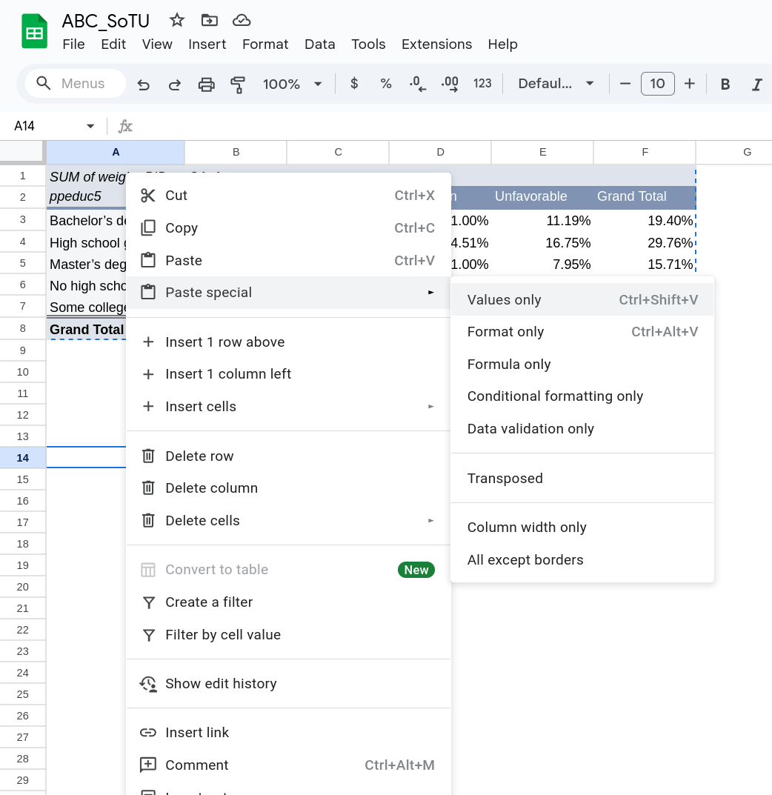Apply percent format to cells
The width and height of the screenshot is (772, 795).
pyautogui.click(x=385, y=84)
